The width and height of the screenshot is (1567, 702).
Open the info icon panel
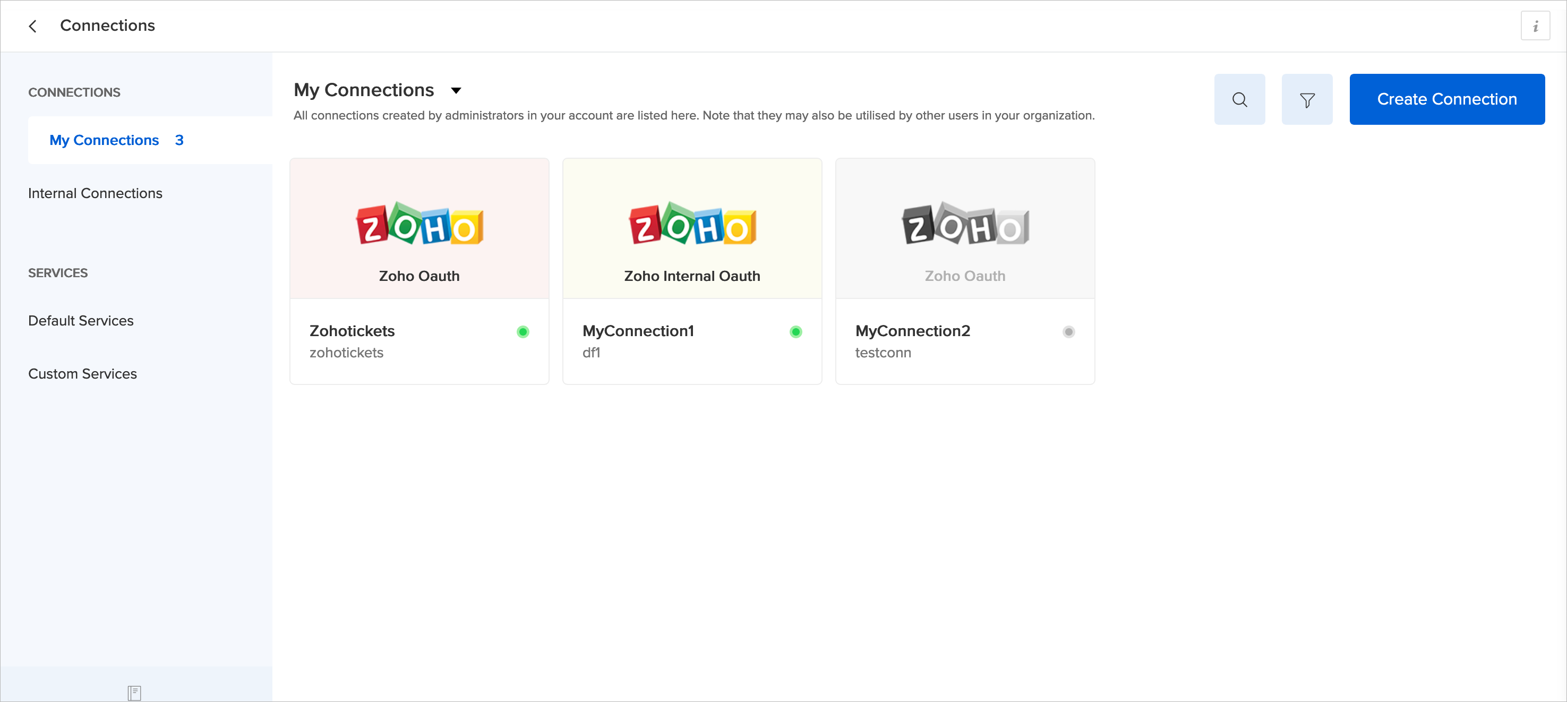click(1535, 26)
